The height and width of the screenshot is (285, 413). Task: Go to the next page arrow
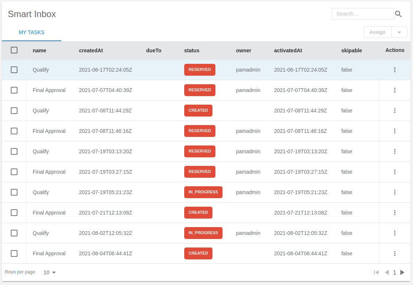402,272
